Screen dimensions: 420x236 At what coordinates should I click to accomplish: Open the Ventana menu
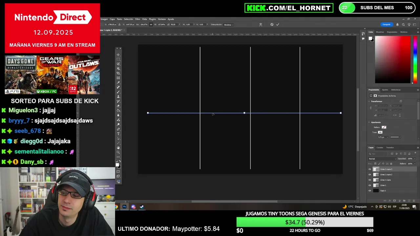pyautogui.click(x=161, y=19)
